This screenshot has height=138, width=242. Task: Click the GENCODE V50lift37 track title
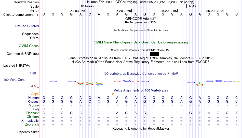pyautogui.click(x=141, y=19)
